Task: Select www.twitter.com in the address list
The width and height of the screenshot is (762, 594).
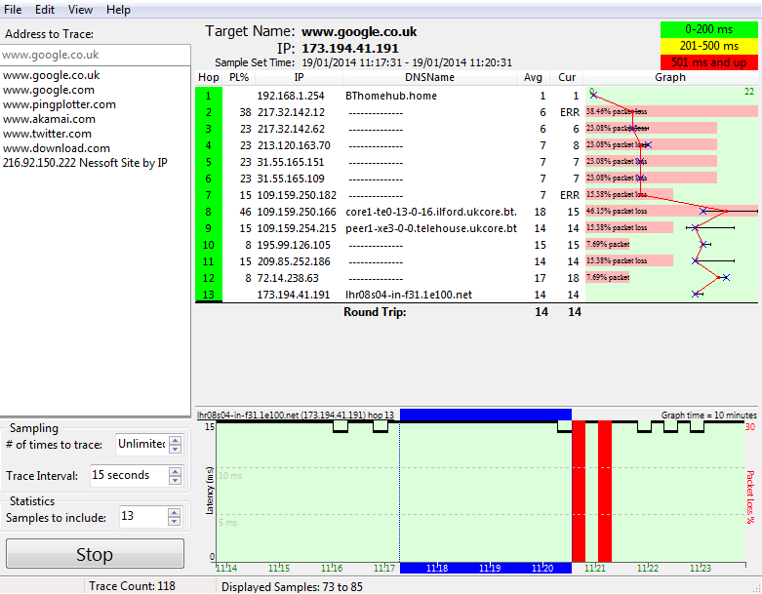Action: 47,134
